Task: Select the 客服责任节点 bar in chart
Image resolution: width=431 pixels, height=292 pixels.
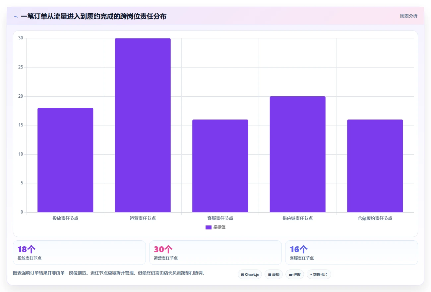Action: (220, 166)
